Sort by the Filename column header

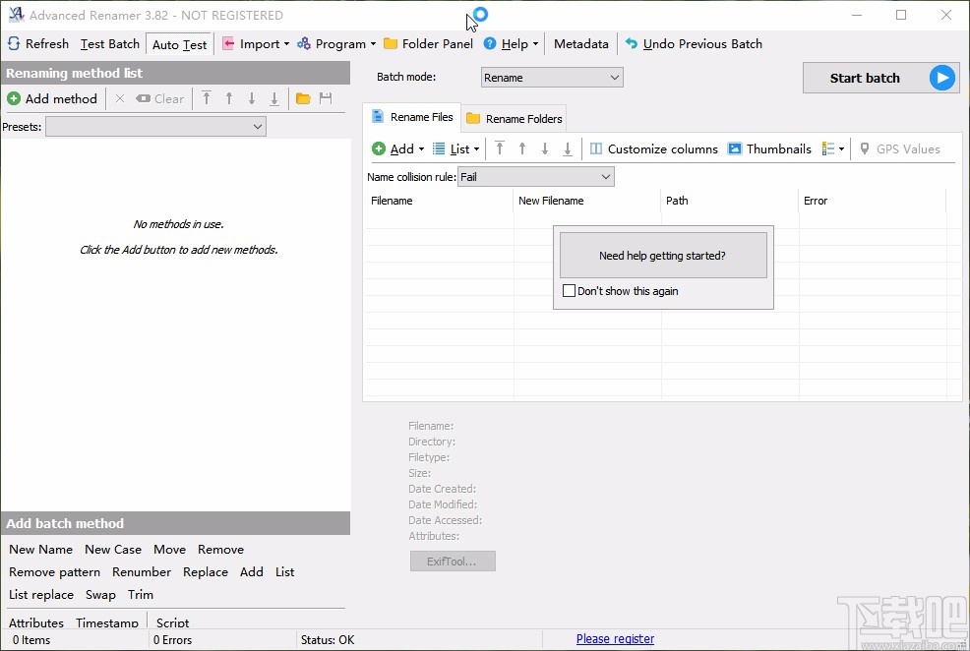[x=392, y=201]
